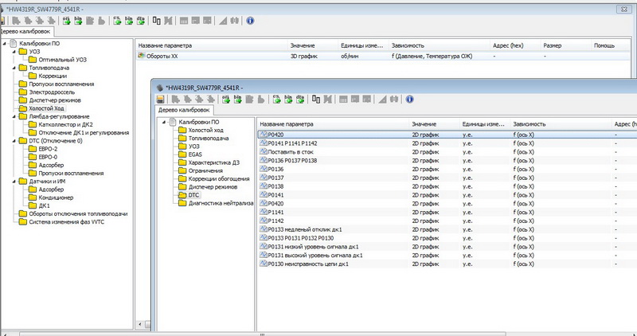
Task: Click the compare windows icon in front toolbar
Action: point(315,100)
